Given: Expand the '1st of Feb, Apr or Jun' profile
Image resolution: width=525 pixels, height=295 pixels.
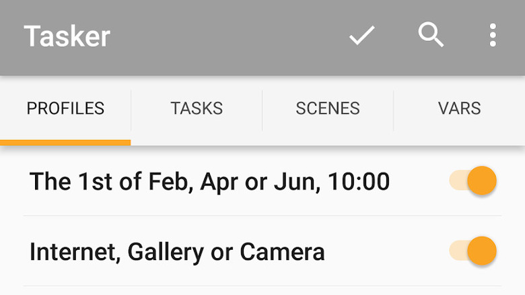Looking at the screenshot, I should pyautogui.click(x=209, y=181).
